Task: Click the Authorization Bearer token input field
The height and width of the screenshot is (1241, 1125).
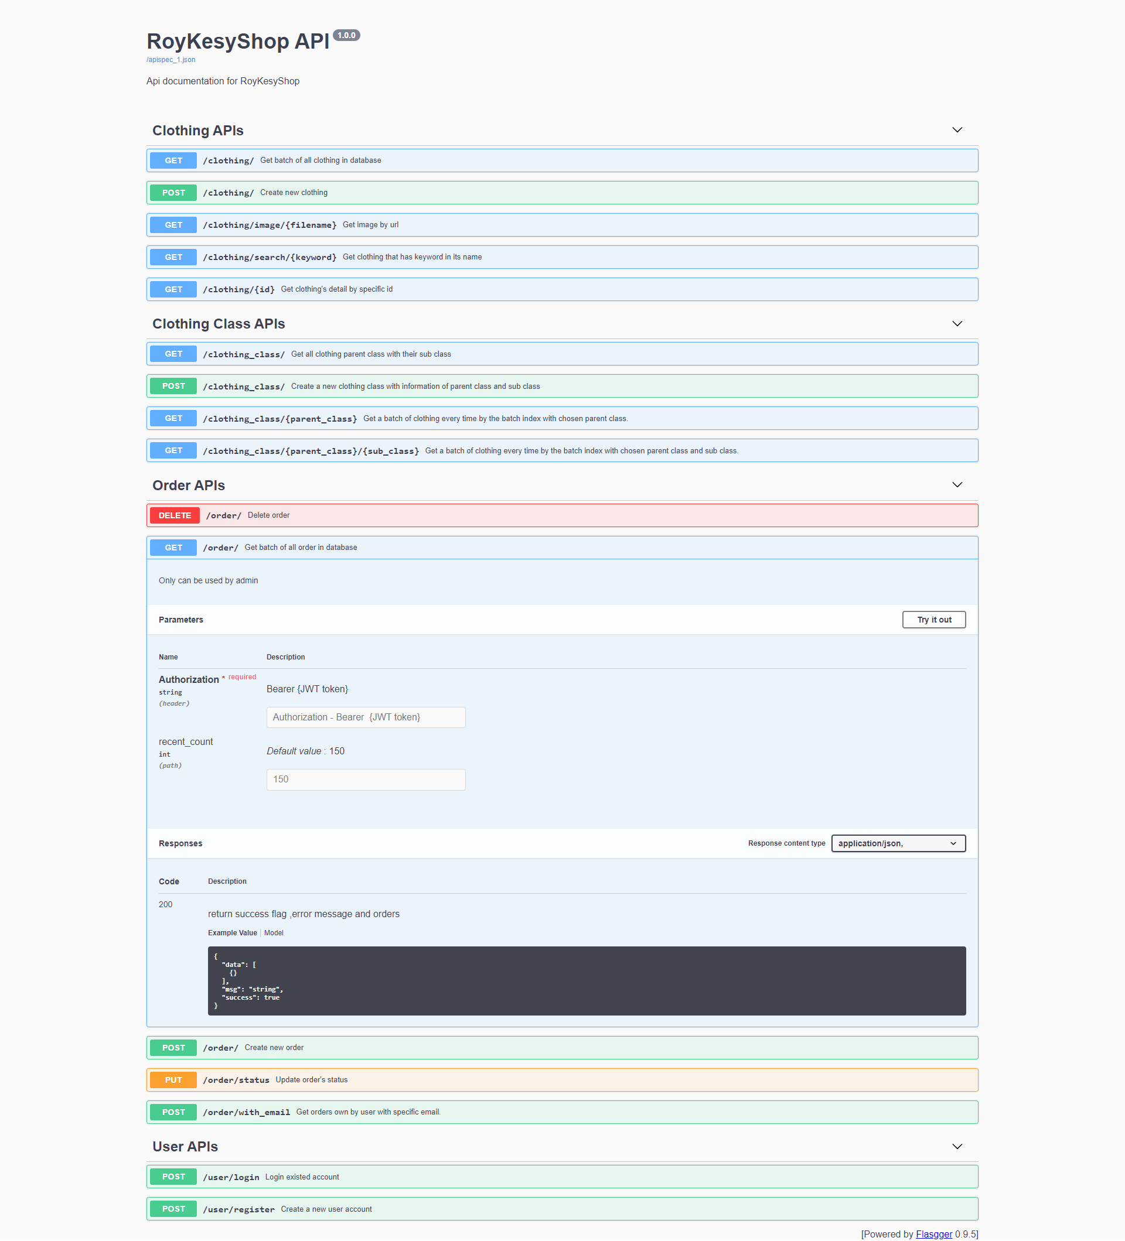Action: (x=366, y=717)
